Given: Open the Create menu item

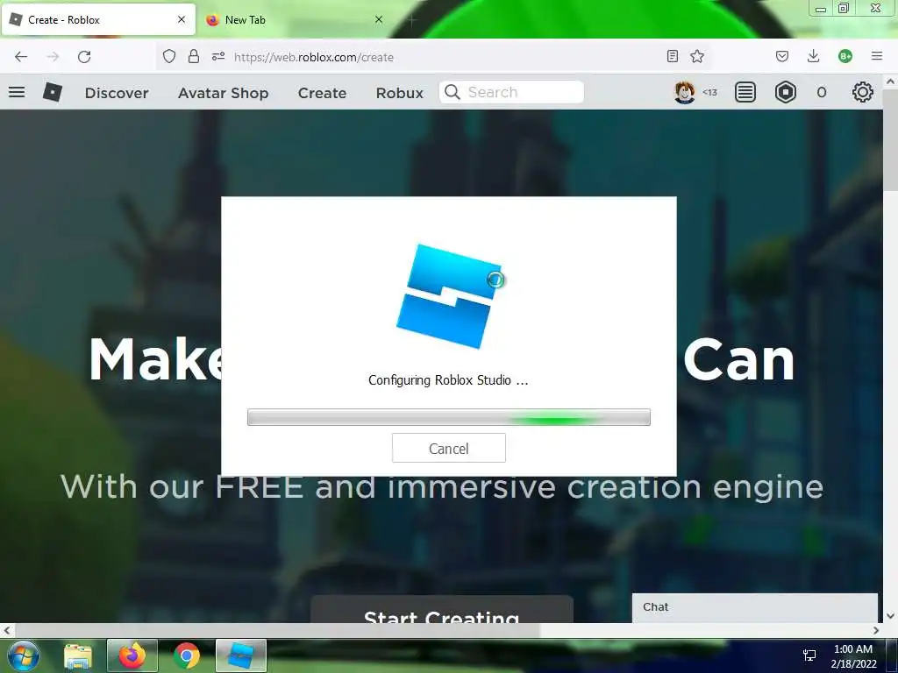Looking at the screenshot, I should pyautogui.click(x=322, y=93).
